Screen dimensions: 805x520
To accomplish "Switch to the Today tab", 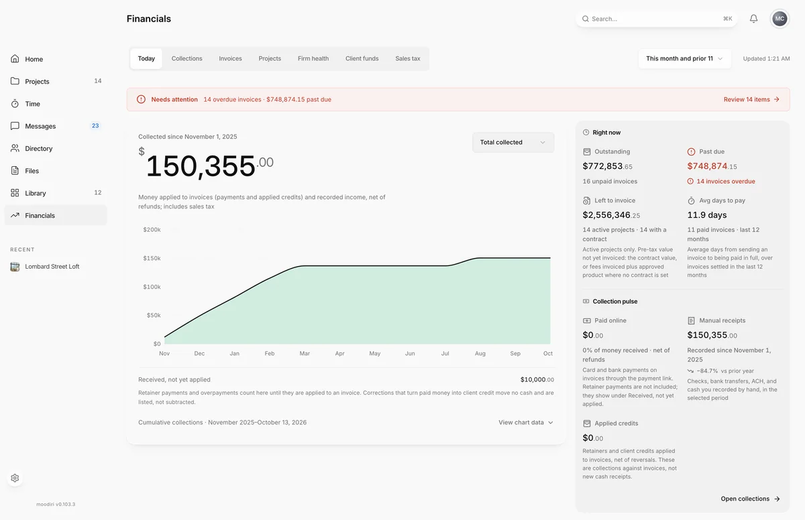I will 146,58.
